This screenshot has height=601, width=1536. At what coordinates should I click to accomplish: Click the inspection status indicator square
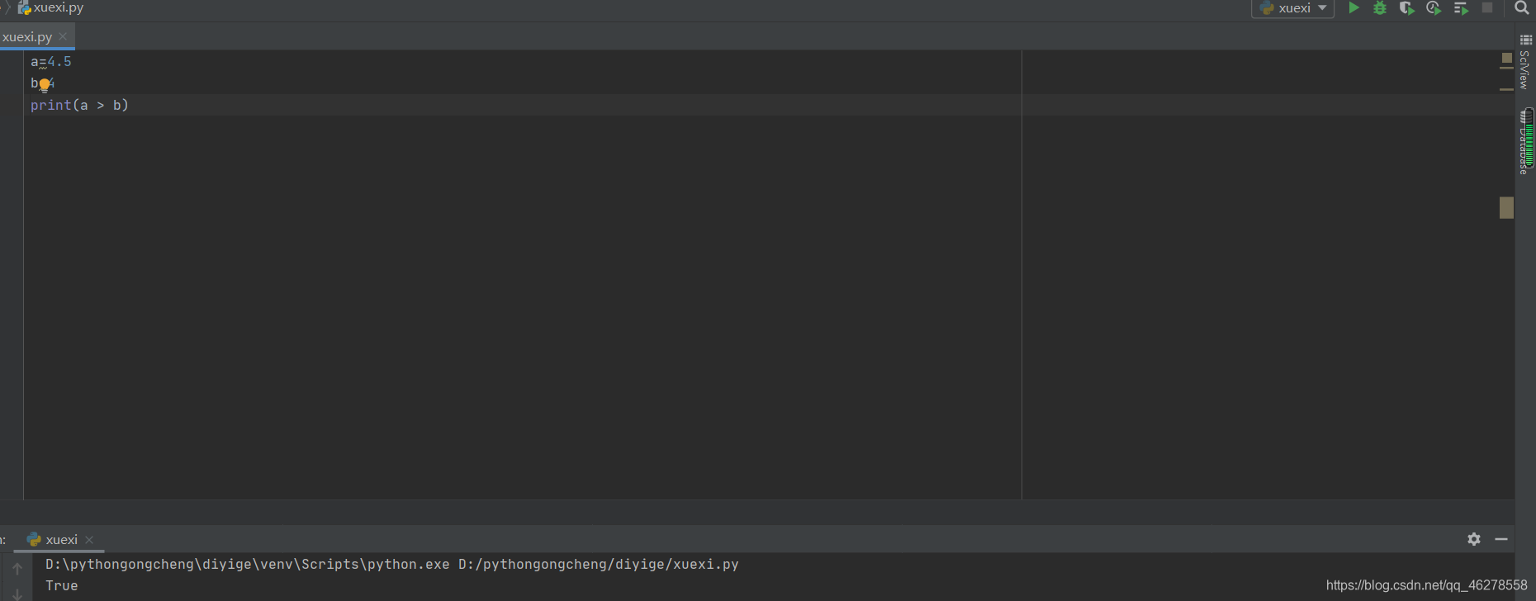(x=1506, y=58)
